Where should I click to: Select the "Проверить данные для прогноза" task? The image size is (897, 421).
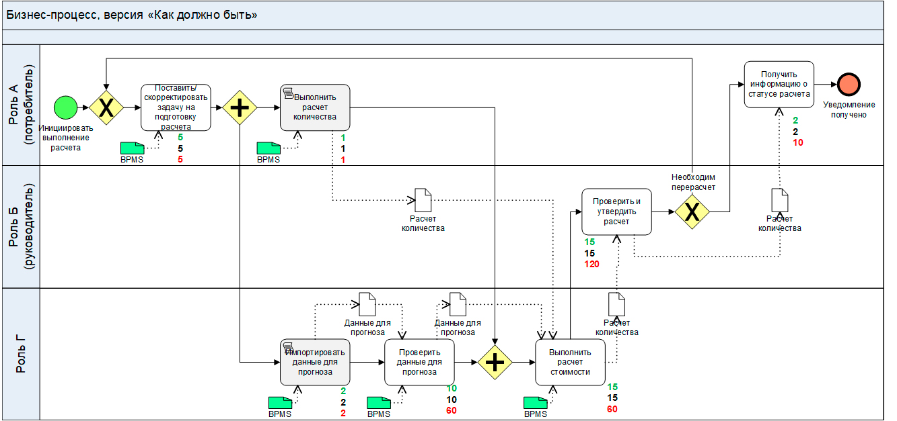[419, 363]
